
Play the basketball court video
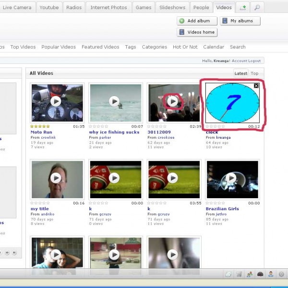114,254
